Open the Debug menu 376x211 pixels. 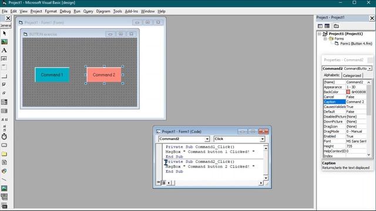pos(65,11)
